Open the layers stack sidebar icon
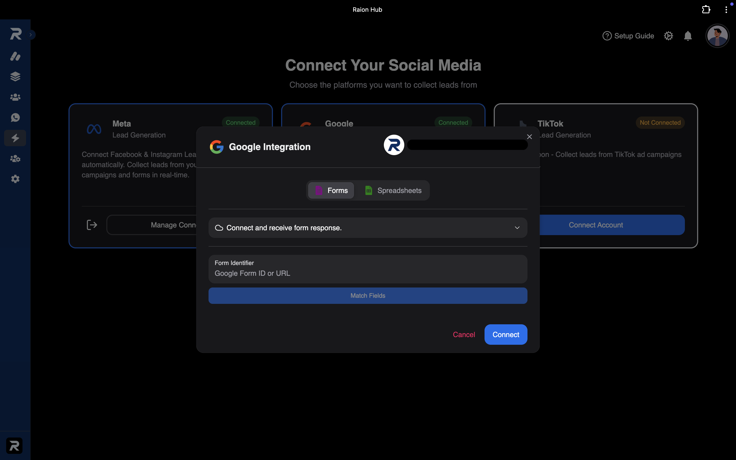Image resolution: width=736 pixels, height=460 pixels. pyautogui.click(x=15, y=77)
